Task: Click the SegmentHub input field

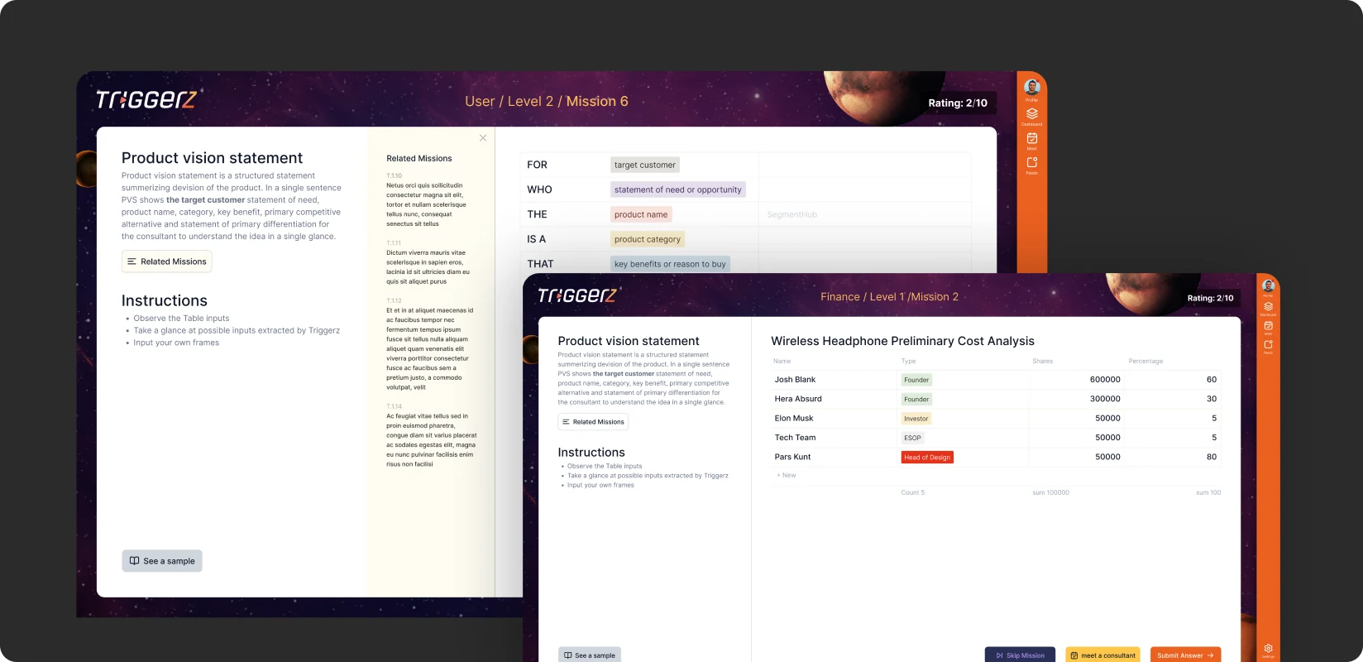Action: [864, 214]
